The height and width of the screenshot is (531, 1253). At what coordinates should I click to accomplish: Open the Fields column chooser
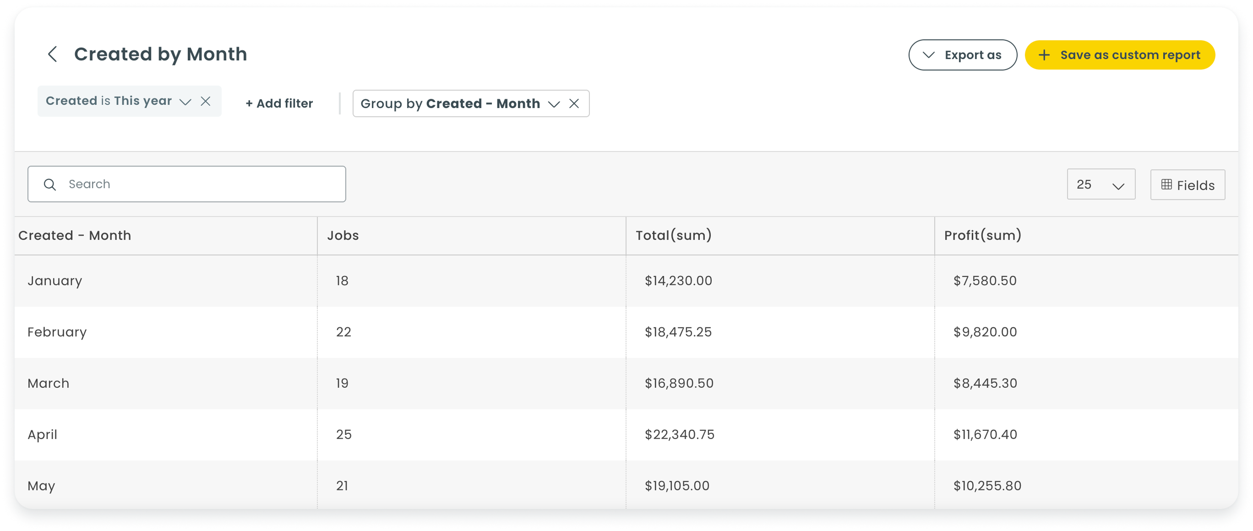(1188, 185)
